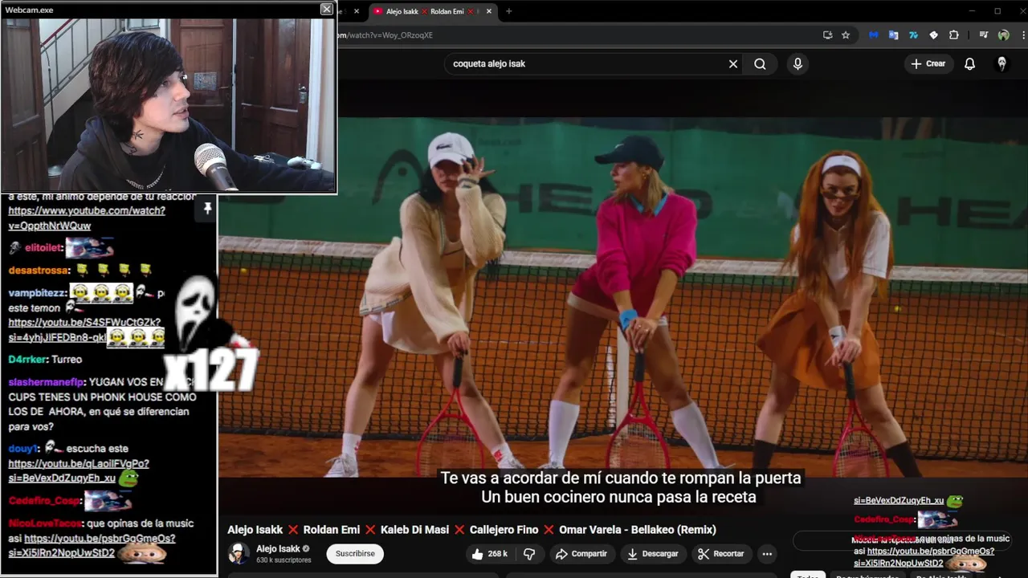The width and height of the screenshot is (1028, 578).
Task: Close the Alejo Isakk browser tab
Action: click(x=488, y=11)
